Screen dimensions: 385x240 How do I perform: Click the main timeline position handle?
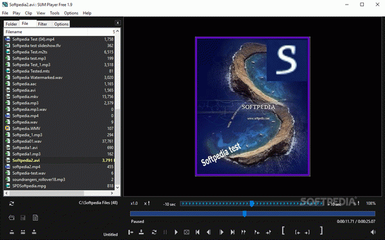tap(244, 214)
